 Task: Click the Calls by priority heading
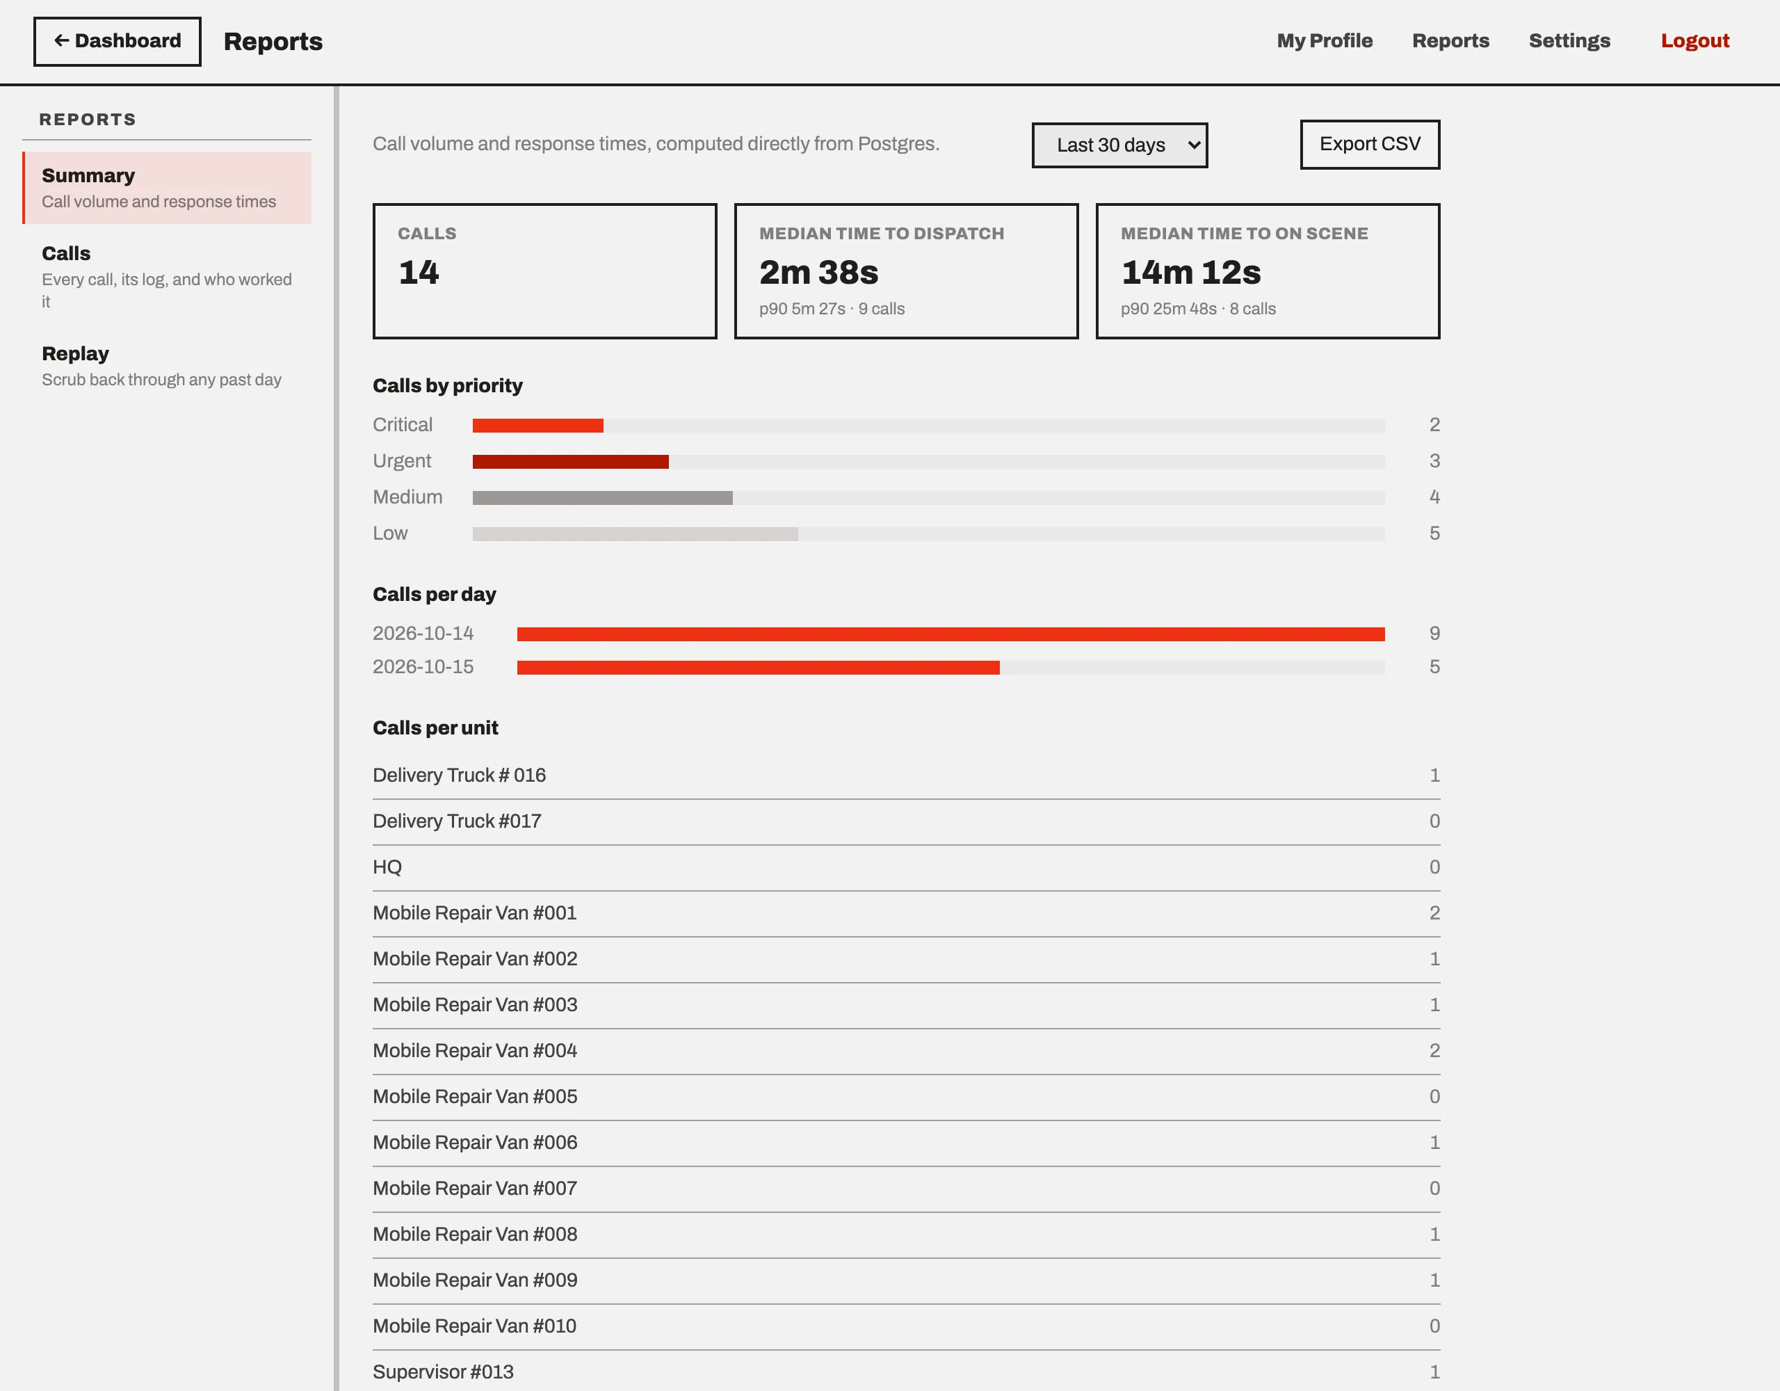448,386
